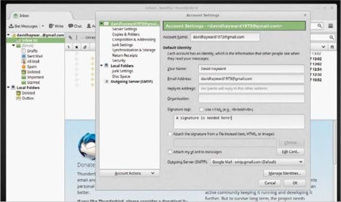Select Server Settings in Account Settings
341x202 pixels.
click(125, 29)
